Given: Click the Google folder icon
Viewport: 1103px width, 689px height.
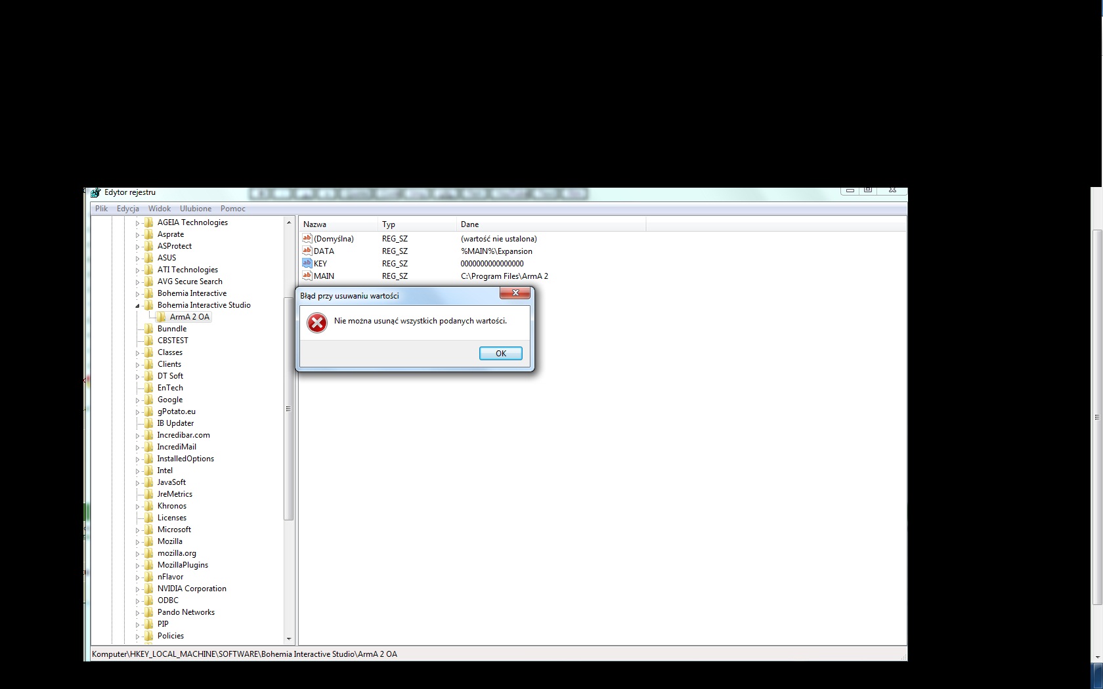Looking at the screenshot, I should click(x=149, y=400).
